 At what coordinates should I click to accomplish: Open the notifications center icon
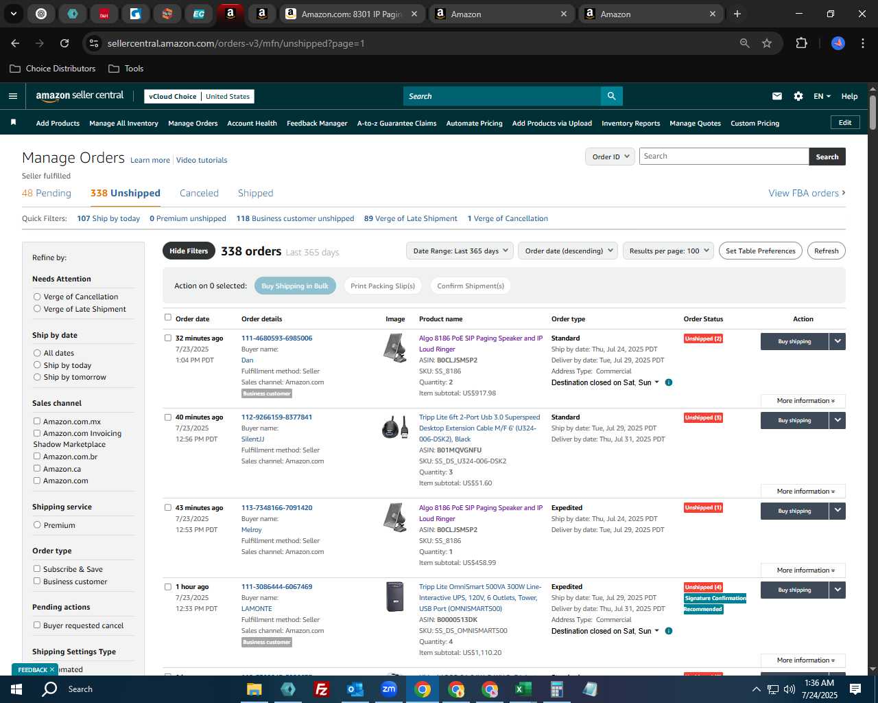pyautogui.click(x=855, y=689)
